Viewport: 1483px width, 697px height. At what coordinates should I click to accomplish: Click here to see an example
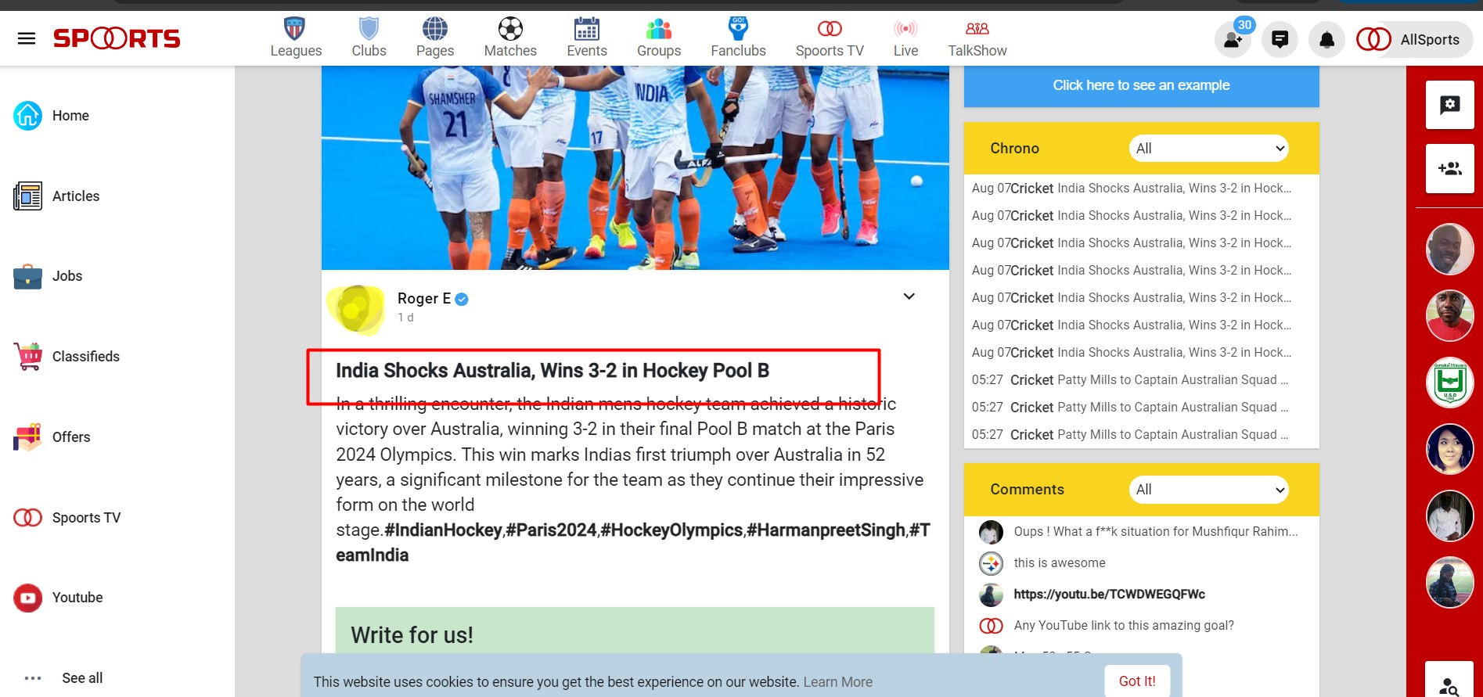pyautogui.click(x=1141, y=85)
